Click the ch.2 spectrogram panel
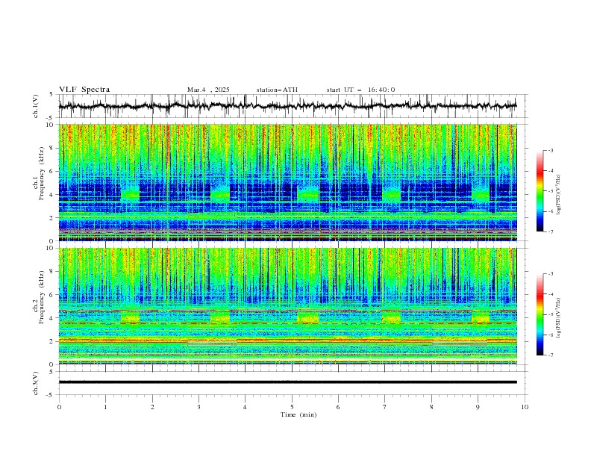Viewport: 591px width, 457px height. point(288,306)
